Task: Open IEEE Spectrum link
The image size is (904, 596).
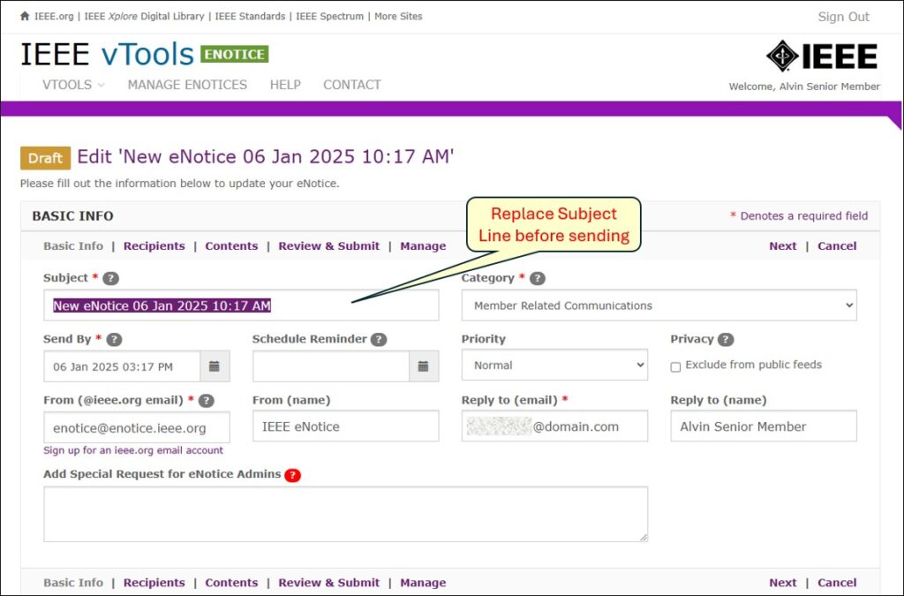Action: pyautogui.click(x=330, y=16)
